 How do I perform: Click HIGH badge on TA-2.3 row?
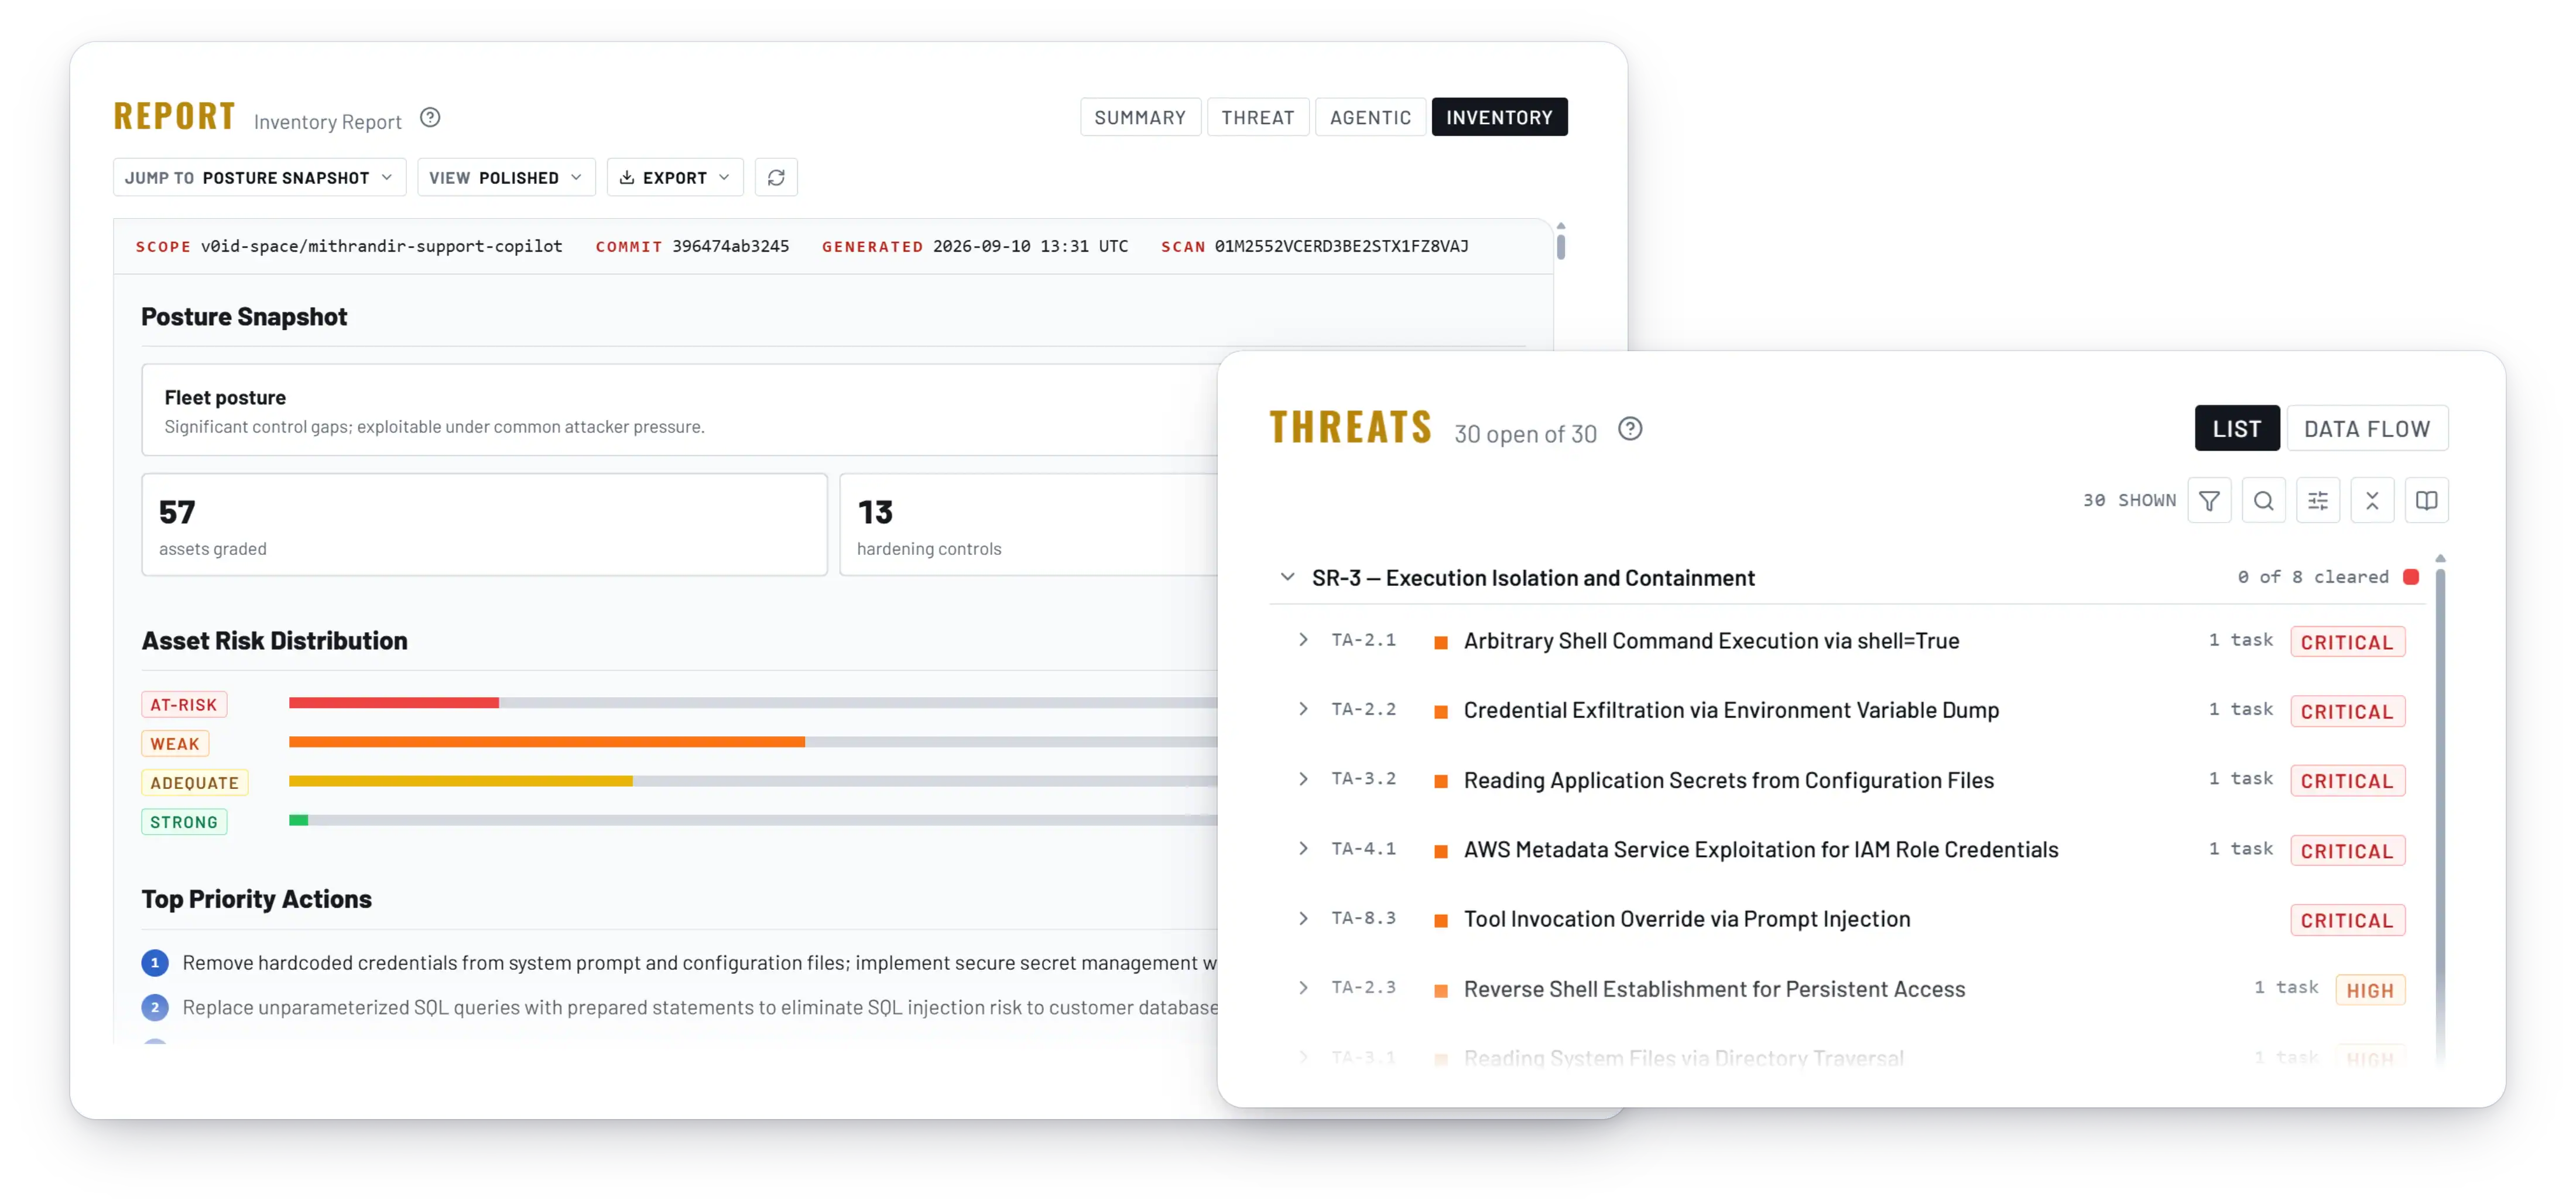(2370, 990)
